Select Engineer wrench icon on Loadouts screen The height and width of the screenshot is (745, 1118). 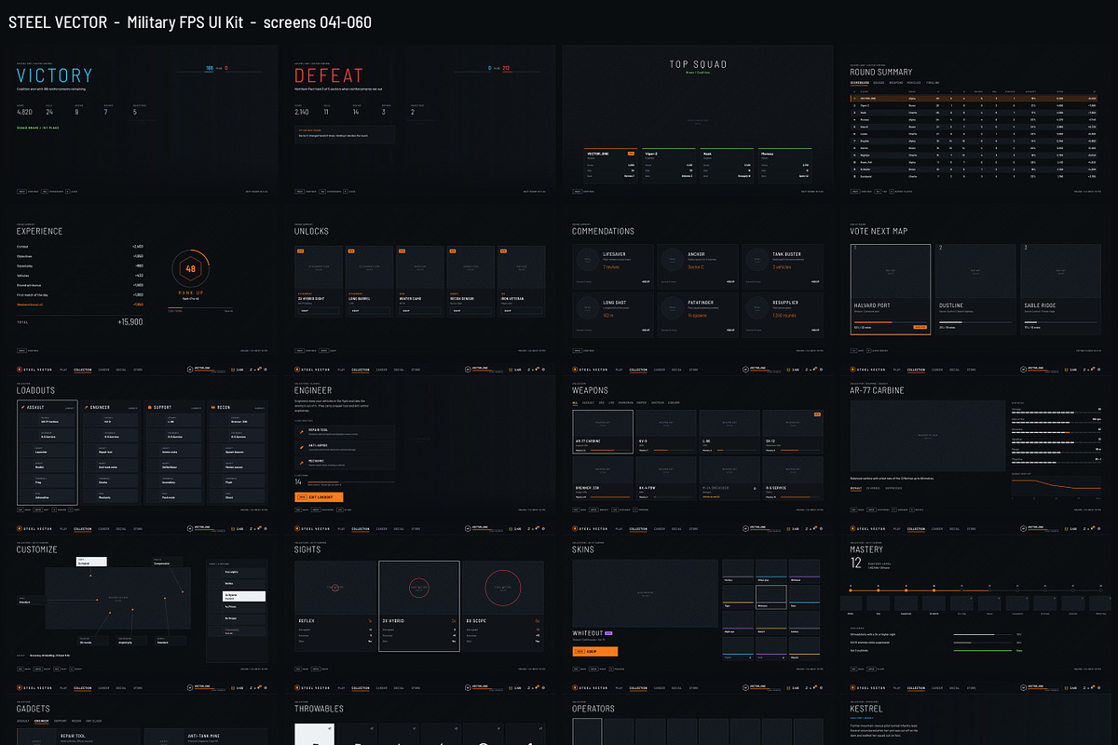[x=86, y=407]
